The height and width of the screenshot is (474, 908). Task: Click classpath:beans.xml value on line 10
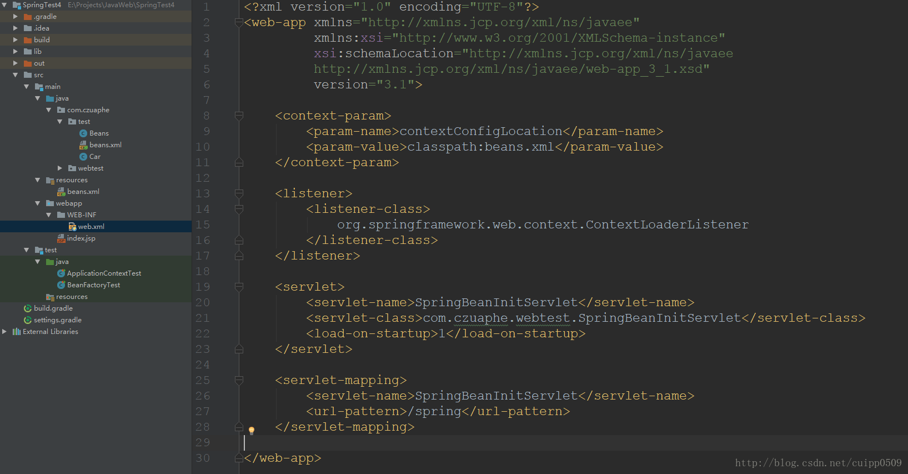point(481,147)
